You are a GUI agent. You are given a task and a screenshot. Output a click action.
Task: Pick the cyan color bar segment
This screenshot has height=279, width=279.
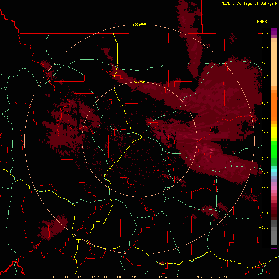pos(274,170)
